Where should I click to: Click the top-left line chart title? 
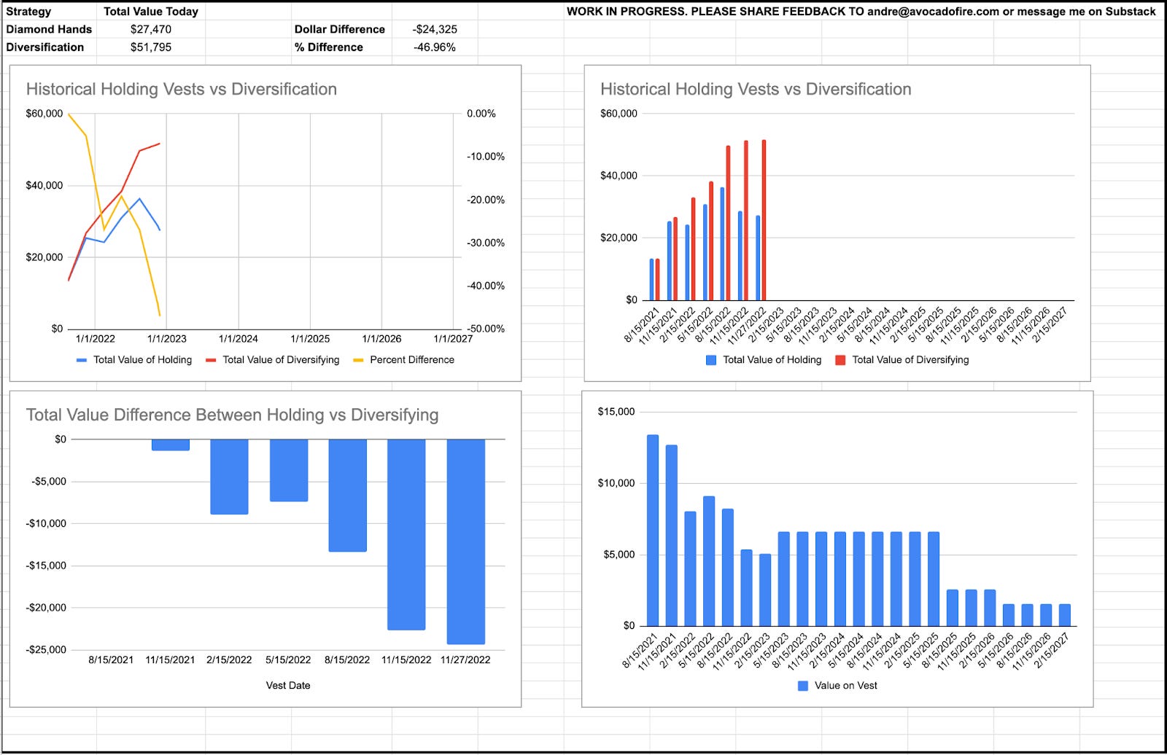(x=180, y=90)
